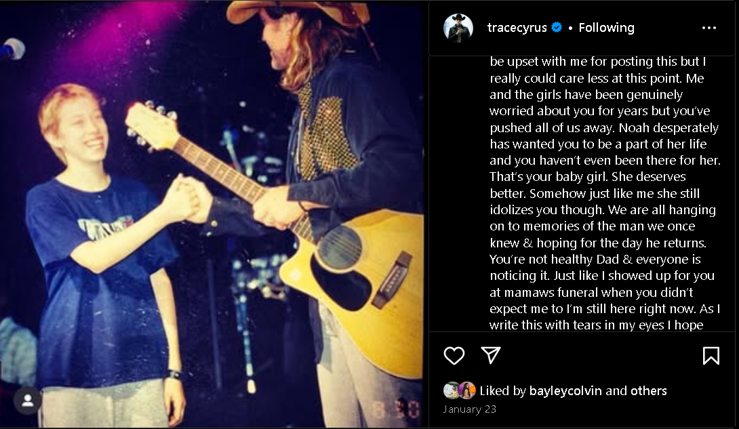Screen dimensions: 739x429
Task: Click the second liker avatar with orange background
Action: tap(466, 390)
